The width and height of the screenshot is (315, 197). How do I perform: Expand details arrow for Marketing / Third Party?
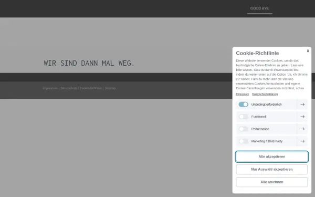click(302, 141)
